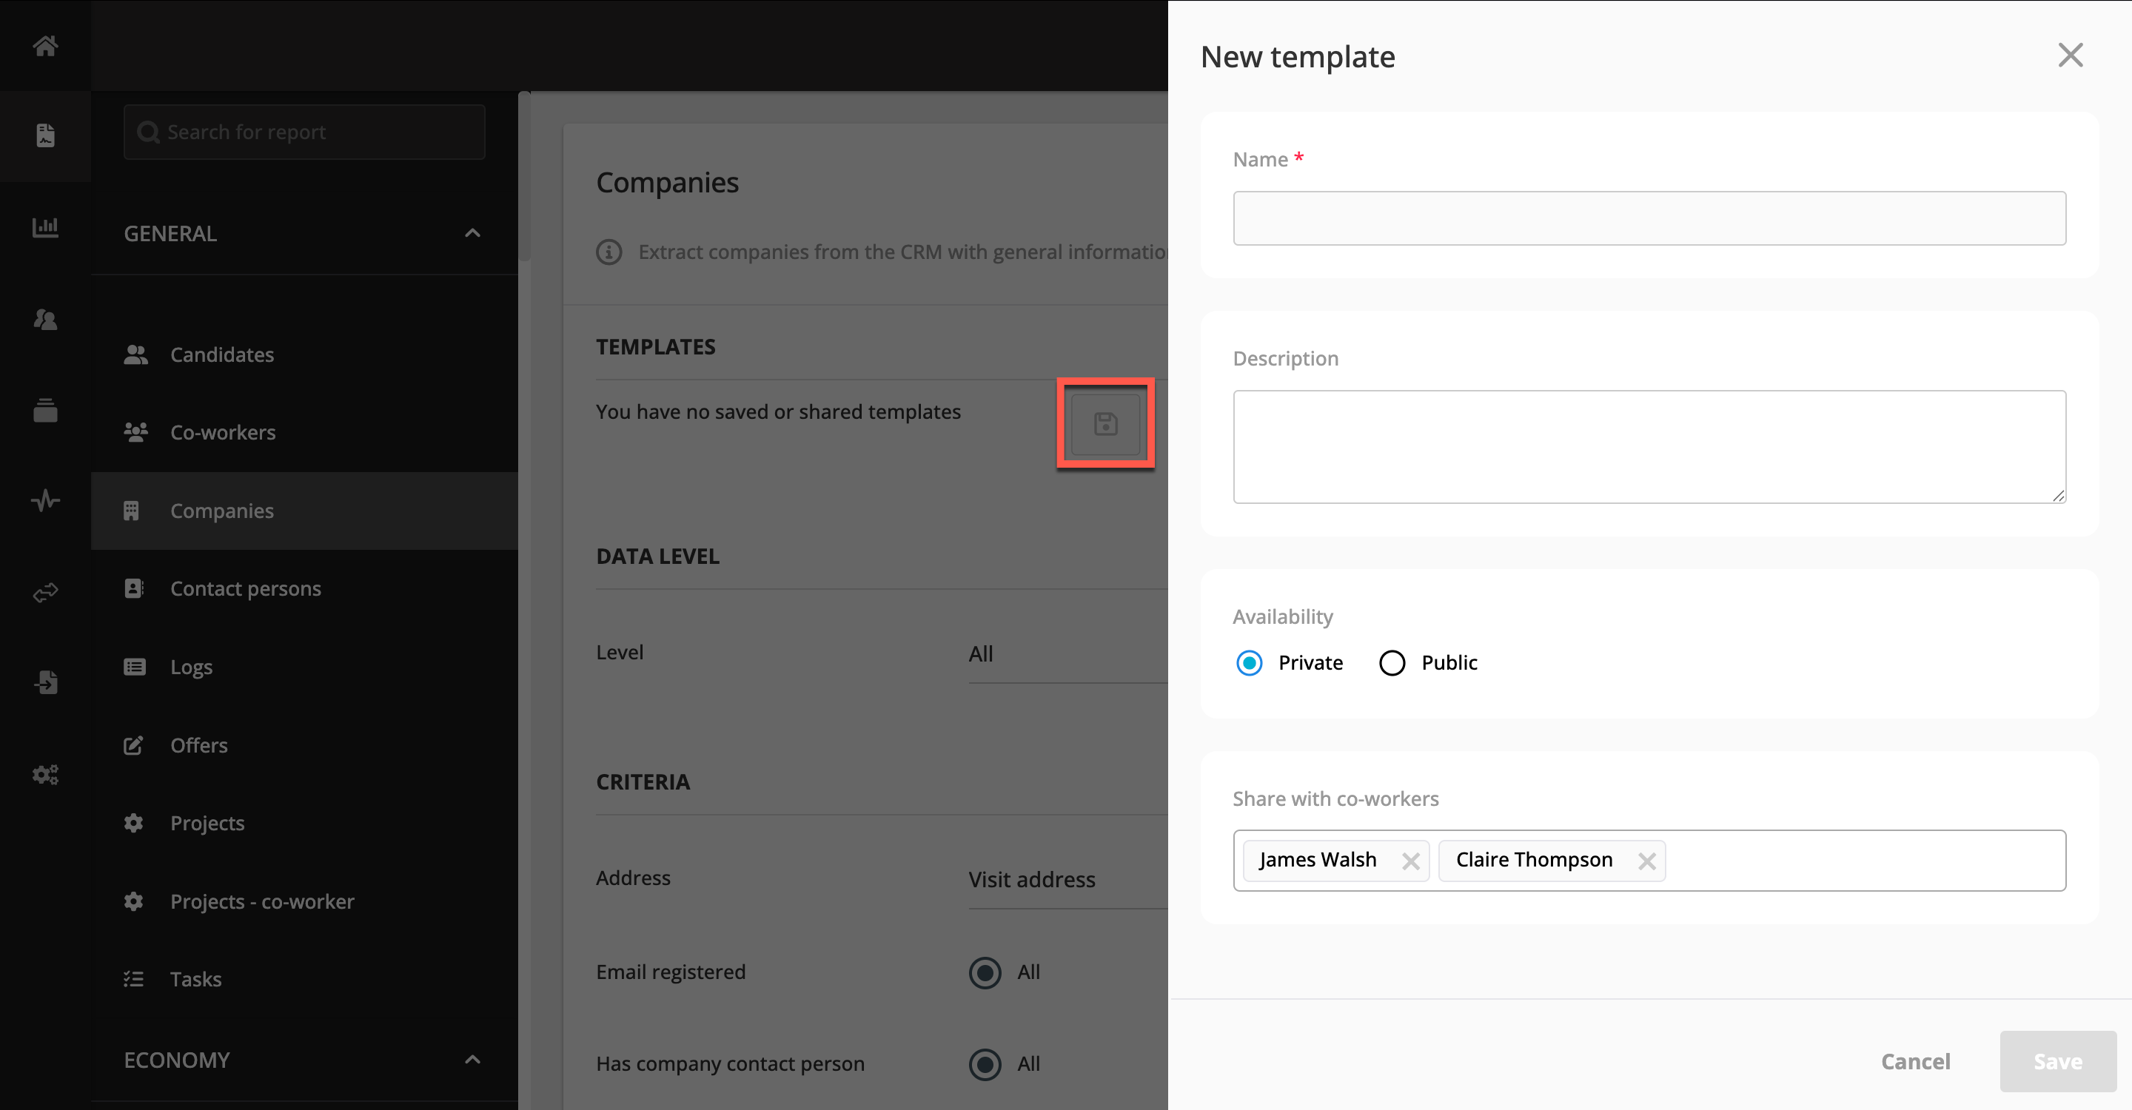Click the save template floppy icon

click(x=1105, y=424)
